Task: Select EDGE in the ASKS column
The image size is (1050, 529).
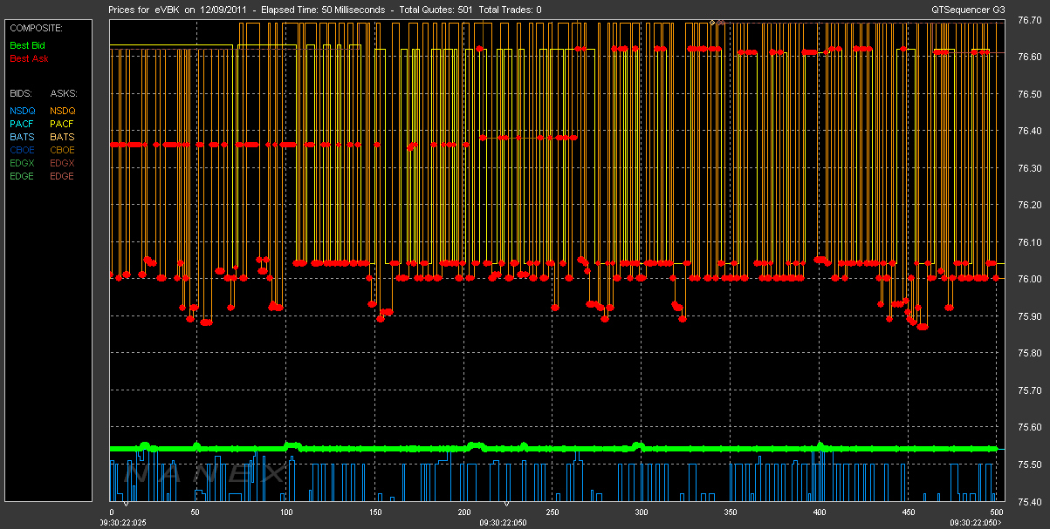Action: [x=63, y=176]
